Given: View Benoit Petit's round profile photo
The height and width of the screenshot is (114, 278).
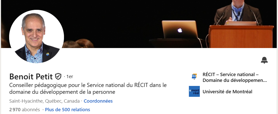Looking at the screenshot, I should (37, 37).
